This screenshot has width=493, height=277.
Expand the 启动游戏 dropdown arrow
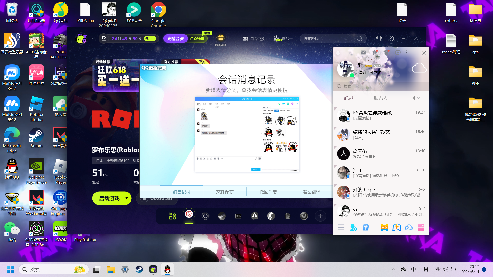tap(127, 198)
